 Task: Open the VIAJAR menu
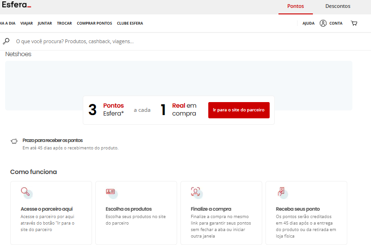[26, 23]
